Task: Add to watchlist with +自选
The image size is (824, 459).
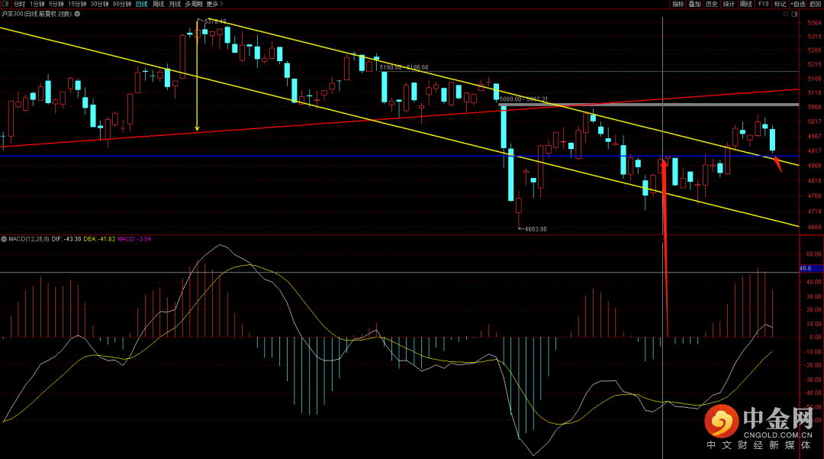Action: [x=798, y=4]
